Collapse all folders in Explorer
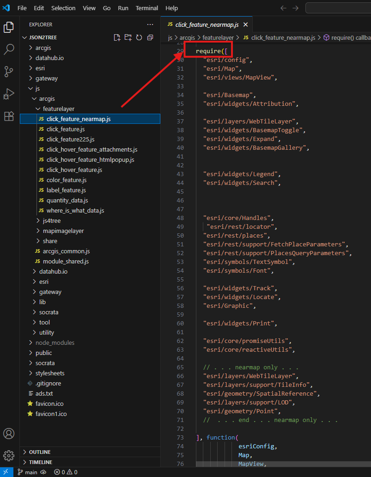Image resolution: width=371 pixels, height=477 pixels. click(x=150, y=37)
